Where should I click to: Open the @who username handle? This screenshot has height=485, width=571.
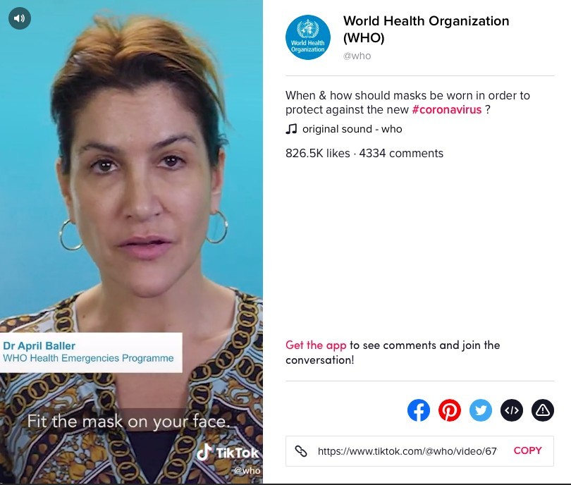coord(357,56)
